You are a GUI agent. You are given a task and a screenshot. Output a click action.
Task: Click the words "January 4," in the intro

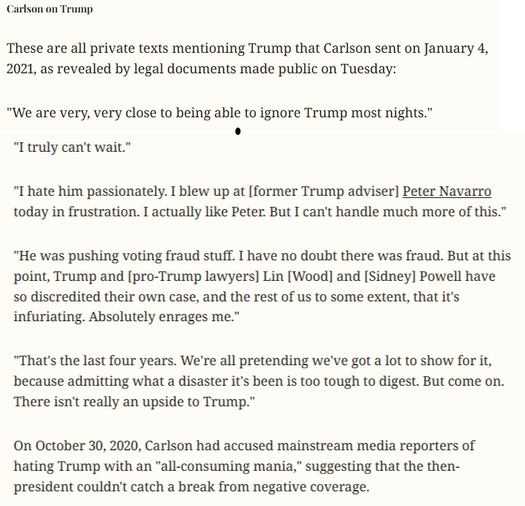pyautogui.click(x=456, y=48)
